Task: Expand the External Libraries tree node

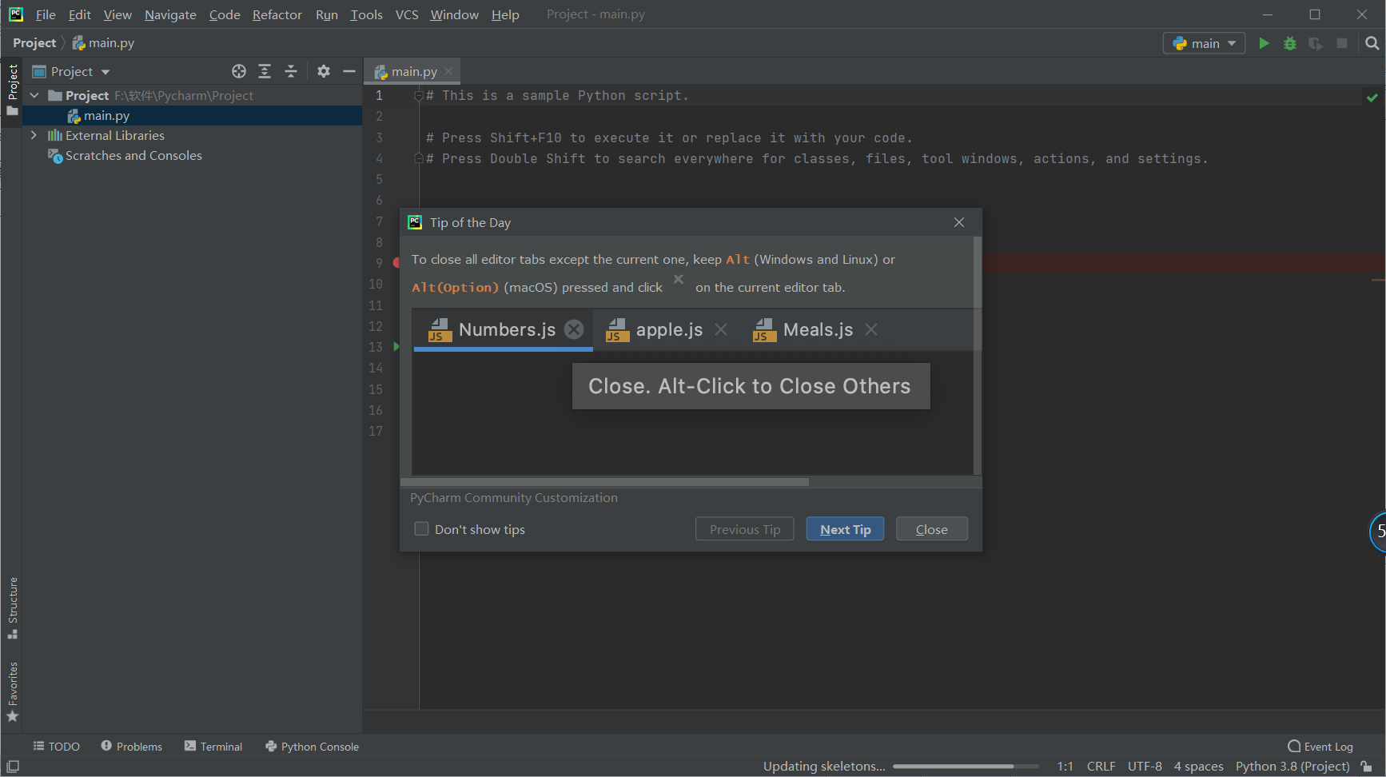Action: coord(34,136)
